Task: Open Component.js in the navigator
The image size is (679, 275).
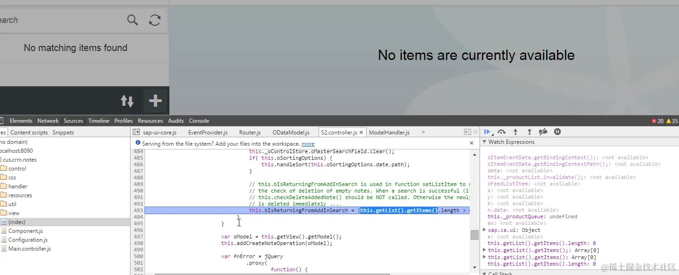Action: click(25, 231)
